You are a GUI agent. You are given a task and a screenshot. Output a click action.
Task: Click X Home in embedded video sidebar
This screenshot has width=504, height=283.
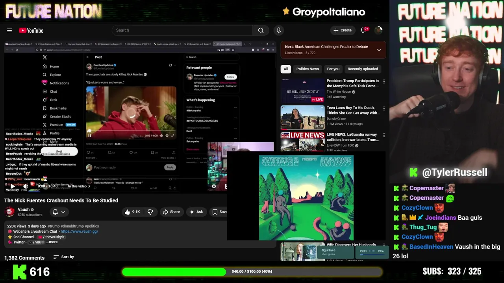point(51,66)
